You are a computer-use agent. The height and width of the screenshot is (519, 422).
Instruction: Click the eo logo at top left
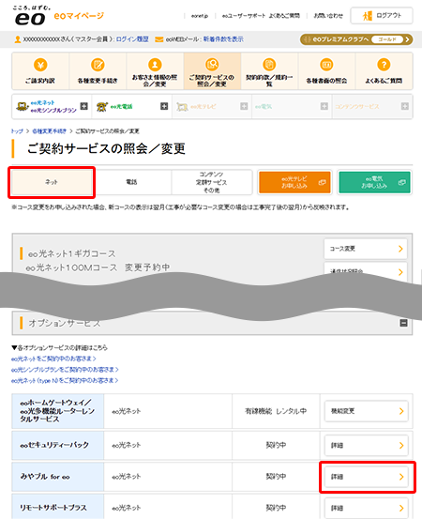click(x=30, y=16)
